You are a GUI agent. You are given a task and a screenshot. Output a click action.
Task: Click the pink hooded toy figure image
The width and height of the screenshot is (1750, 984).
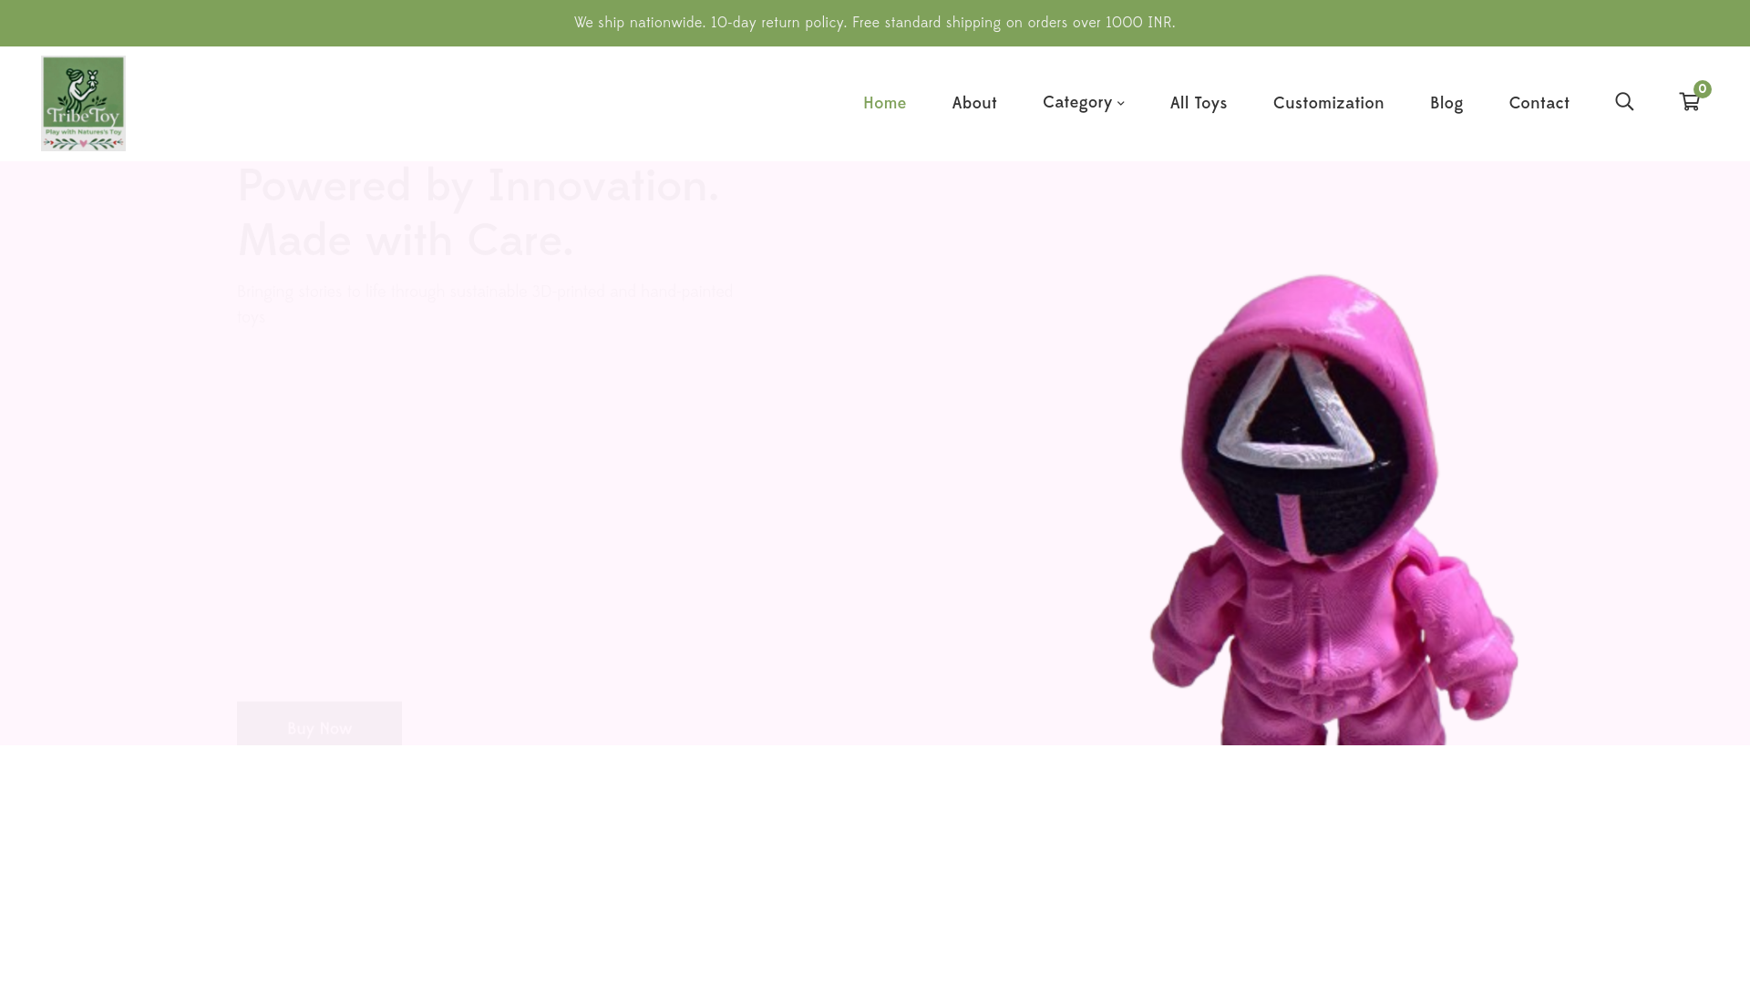click(x=1333, y=509)
